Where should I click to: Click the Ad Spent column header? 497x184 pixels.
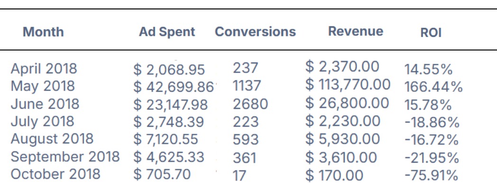tap(167, 32)
